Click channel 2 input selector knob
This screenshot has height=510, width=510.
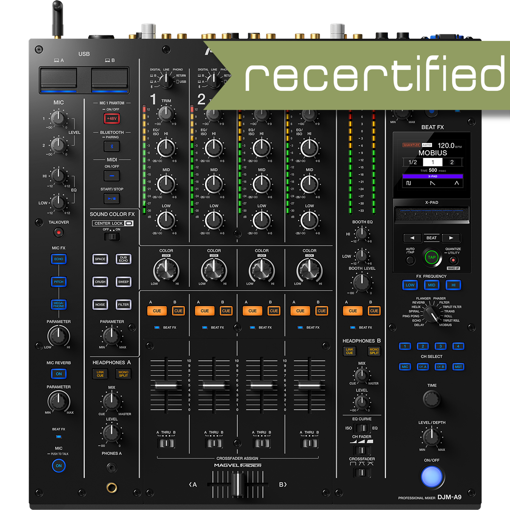click(x=214, y=80)
